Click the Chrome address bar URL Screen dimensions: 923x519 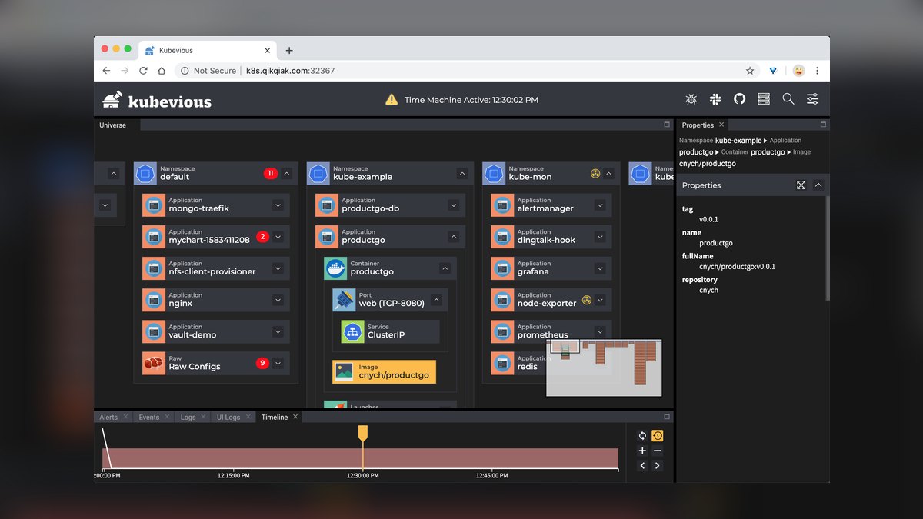coord(290,71)
